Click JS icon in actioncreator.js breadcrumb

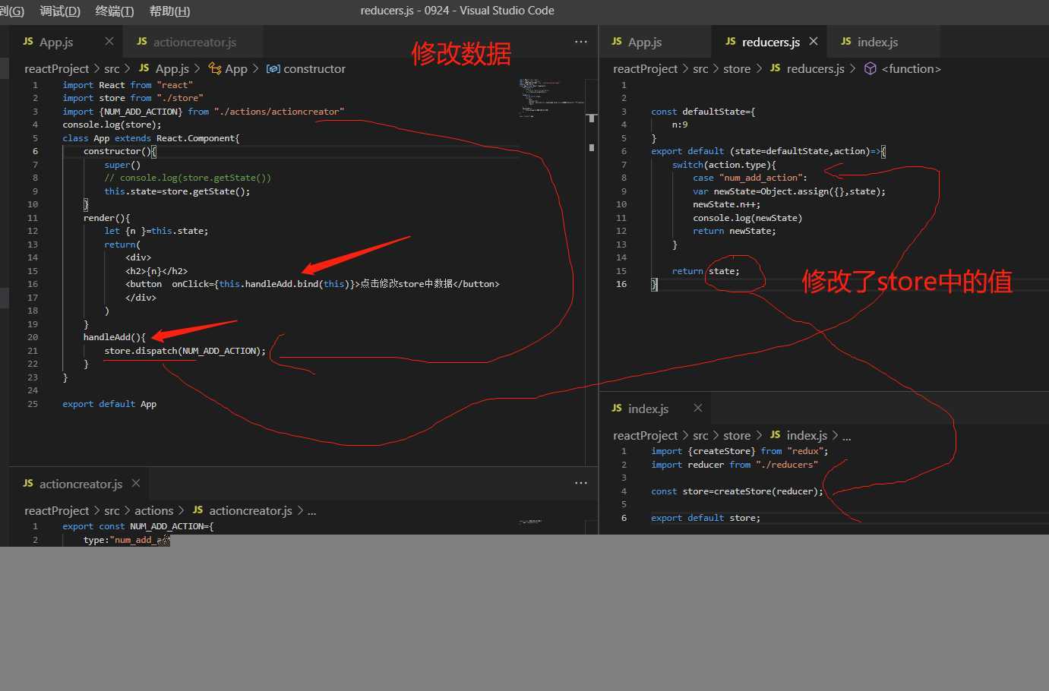(x=198, y=510)
